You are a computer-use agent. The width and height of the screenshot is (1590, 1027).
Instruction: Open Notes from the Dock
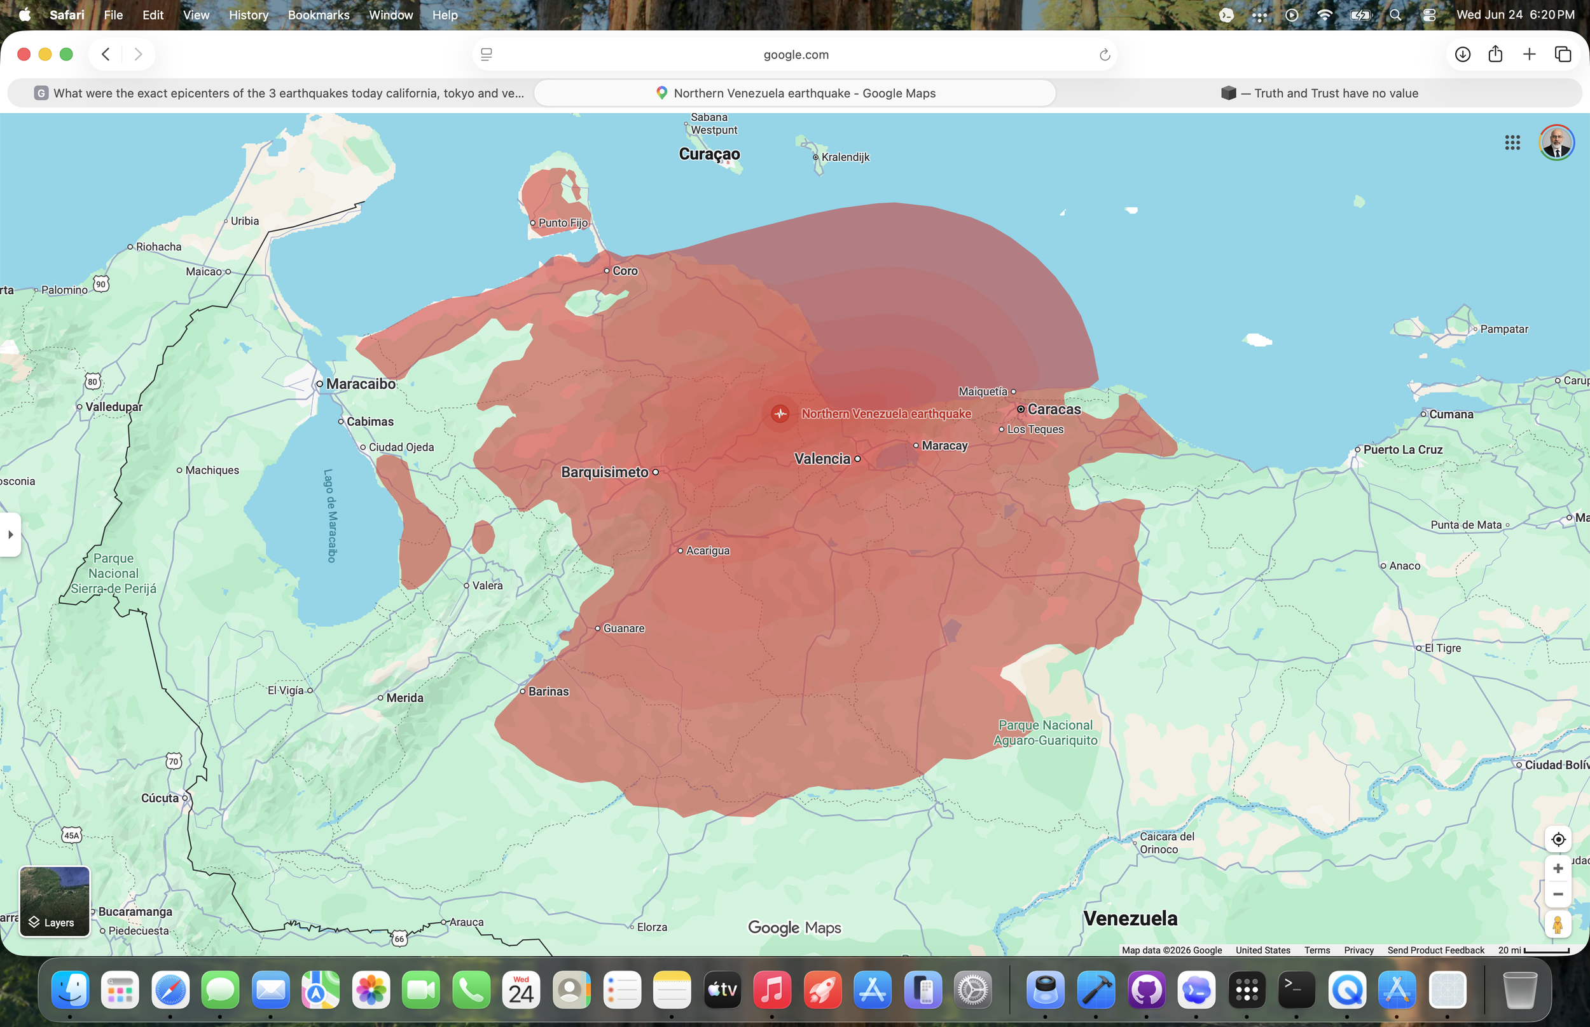[672, 990]
